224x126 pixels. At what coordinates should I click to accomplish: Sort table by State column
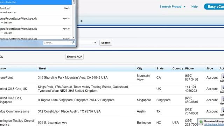pos(160,69)
